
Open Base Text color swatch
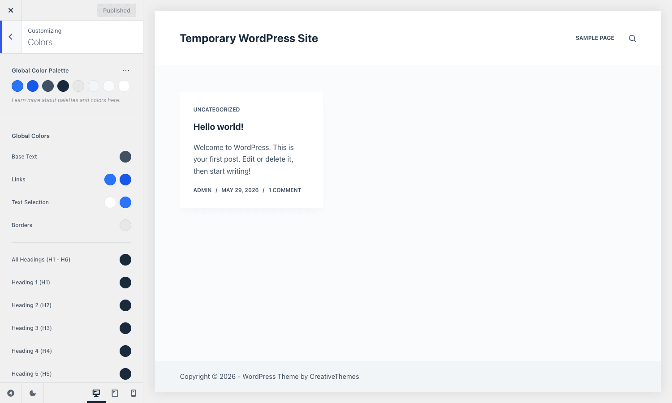pyautogui.click(x=125, y=157)
